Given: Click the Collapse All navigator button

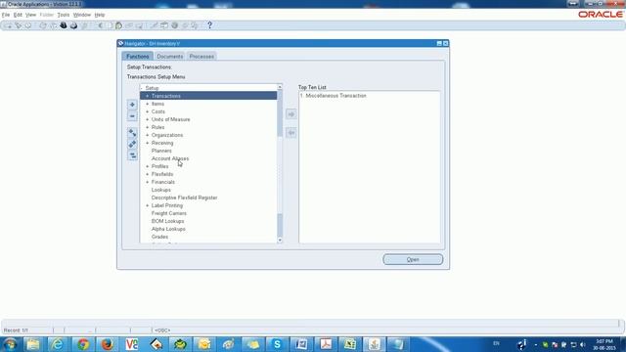Looking at the screenshot, I should pyautogui.click(x=132, y=155).
